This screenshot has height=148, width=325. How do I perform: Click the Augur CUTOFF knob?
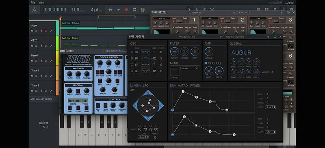click(x=174, y=51)
